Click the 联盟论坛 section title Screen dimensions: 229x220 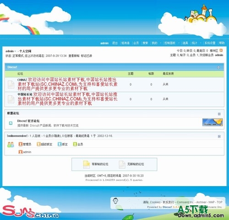point(13,113)
